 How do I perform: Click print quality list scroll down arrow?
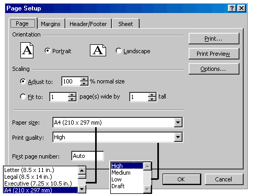click(147, 189)
